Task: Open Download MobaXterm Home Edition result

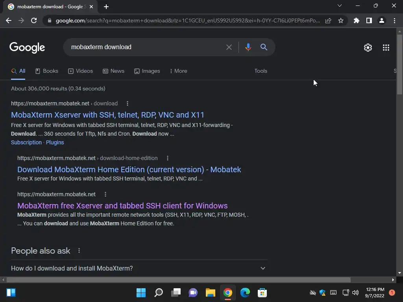Action: (x=129, y=169)
